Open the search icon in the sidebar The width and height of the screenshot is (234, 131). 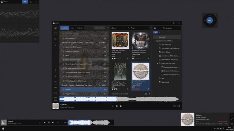[55, 39]
